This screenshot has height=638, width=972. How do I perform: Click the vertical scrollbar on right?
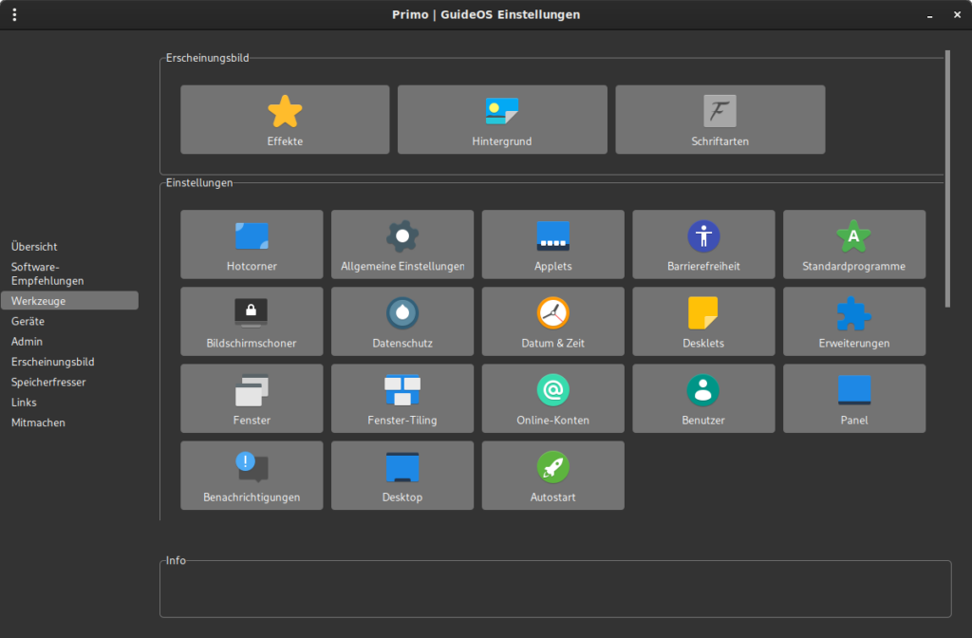tap(947, 178)
